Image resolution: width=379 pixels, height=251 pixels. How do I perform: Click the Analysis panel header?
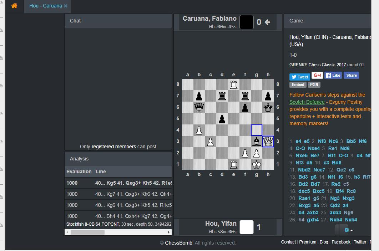pyautogui.click(x=118, y=159)
